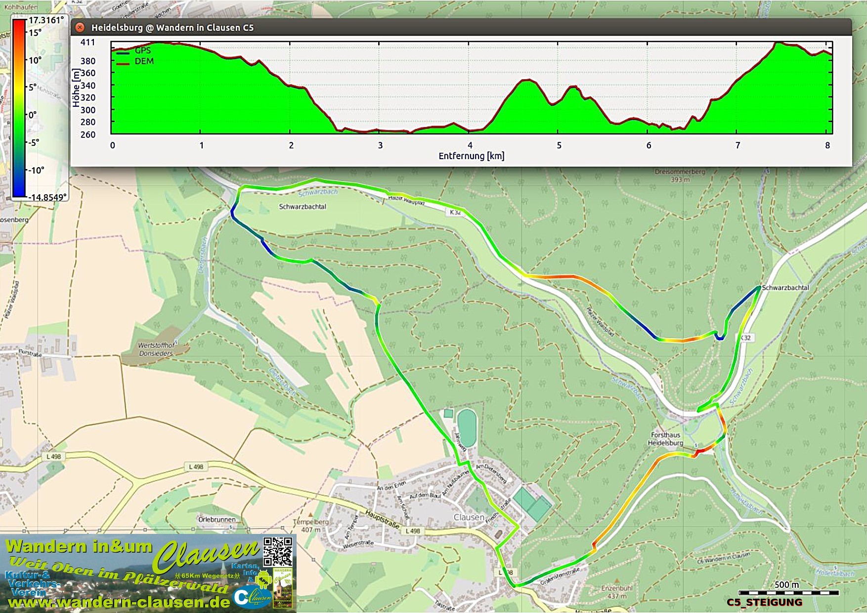Click the 'Höhe [m]' axis label
Screen dimensions: 867x613
tap(76, 88)
